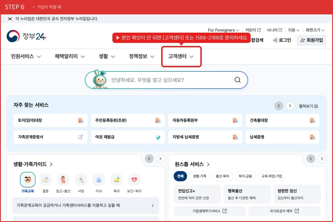The width and height of the screenshot is (333, 222).
Task: Expand the 고객센터 menu
Action: [x=181, y=56]
